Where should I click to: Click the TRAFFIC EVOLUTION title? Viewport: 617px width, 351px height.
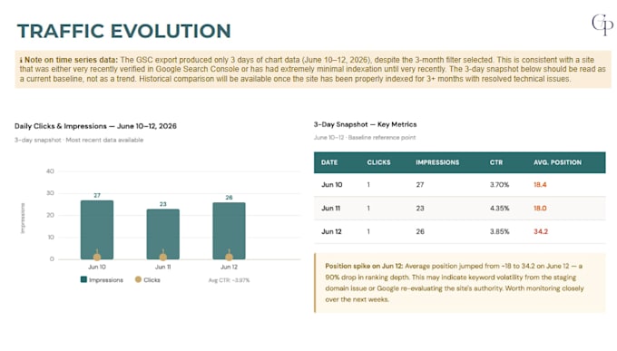pos(124,31)
